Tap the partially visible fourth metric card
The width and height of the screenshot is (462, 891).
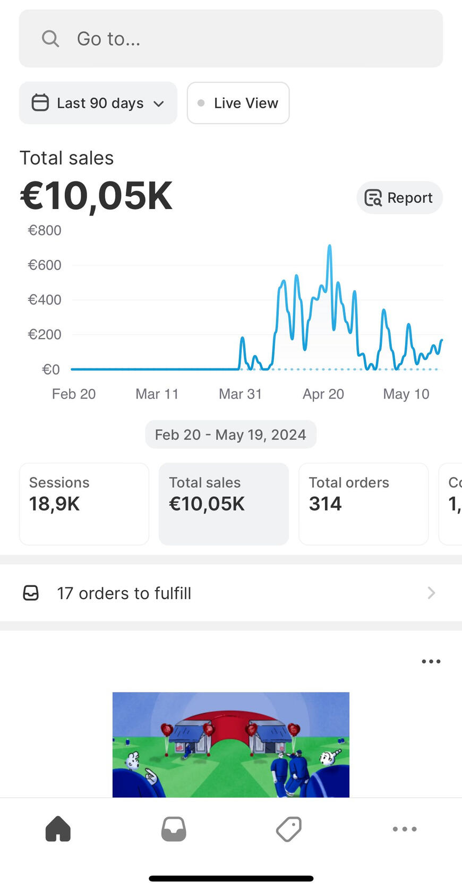tap(451, 504)
